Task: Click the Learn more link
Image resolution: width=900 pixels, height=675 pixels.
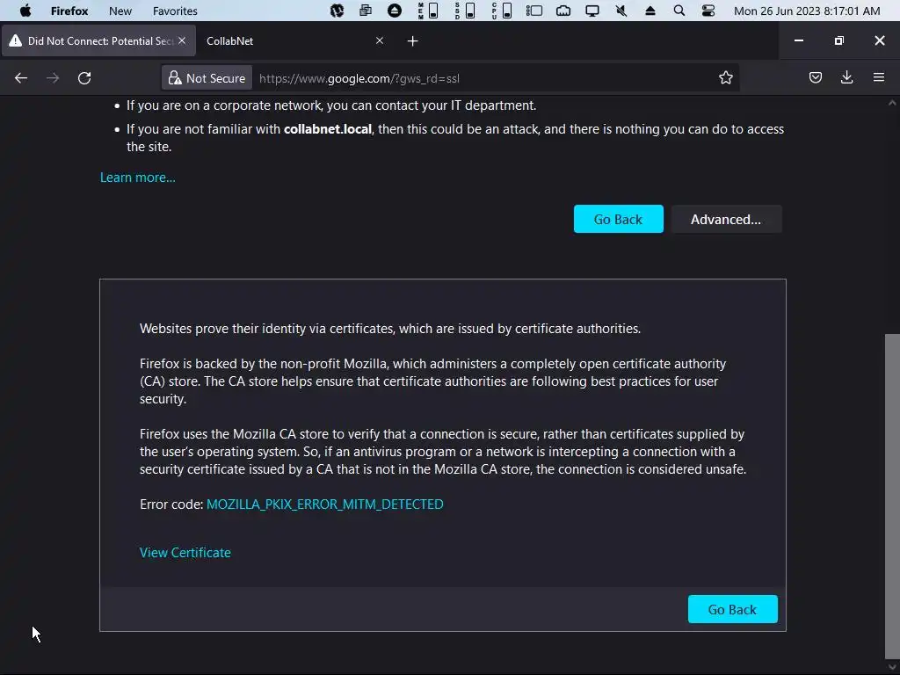Action: tap(138, 178)
